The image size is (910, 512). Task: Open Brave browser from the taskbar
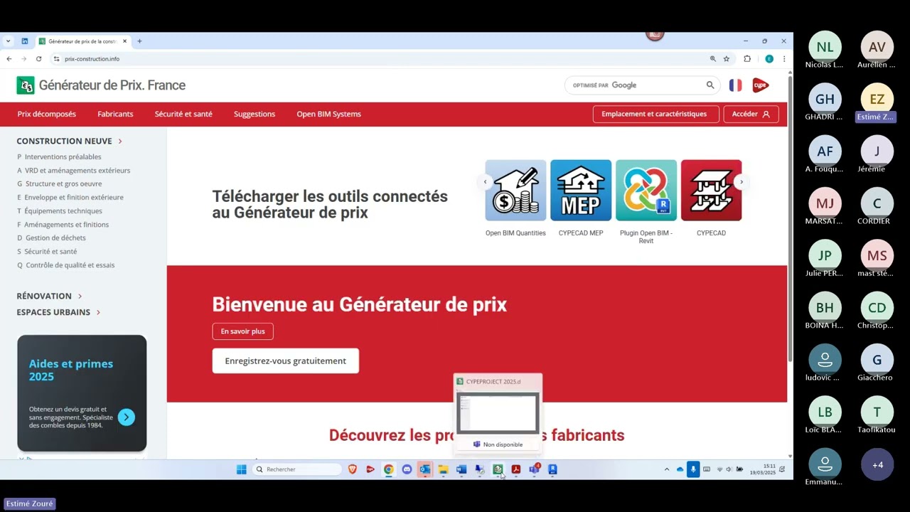353,469
